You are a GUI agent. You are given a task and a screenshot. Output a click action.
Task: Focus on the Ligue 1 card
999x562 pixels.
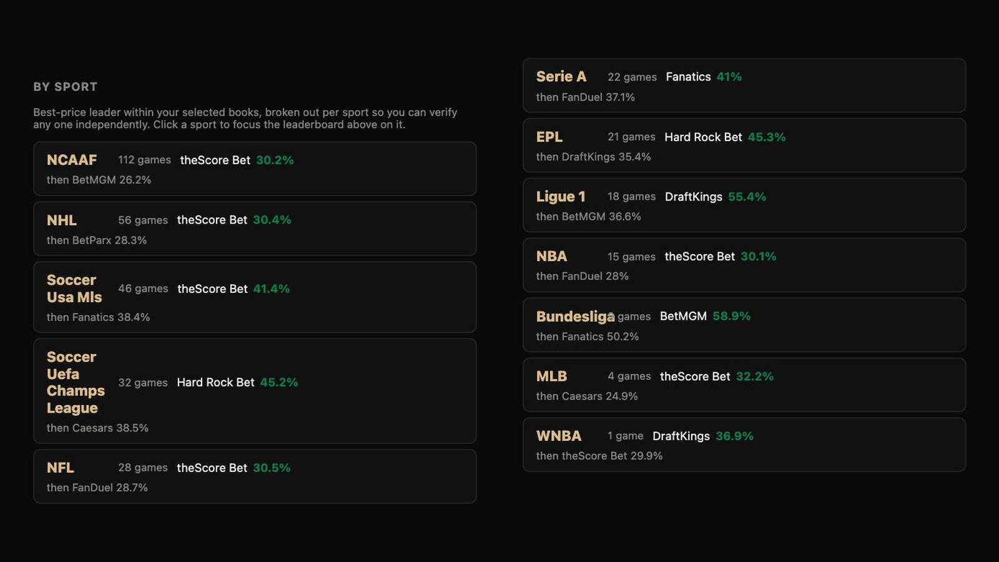744,205
